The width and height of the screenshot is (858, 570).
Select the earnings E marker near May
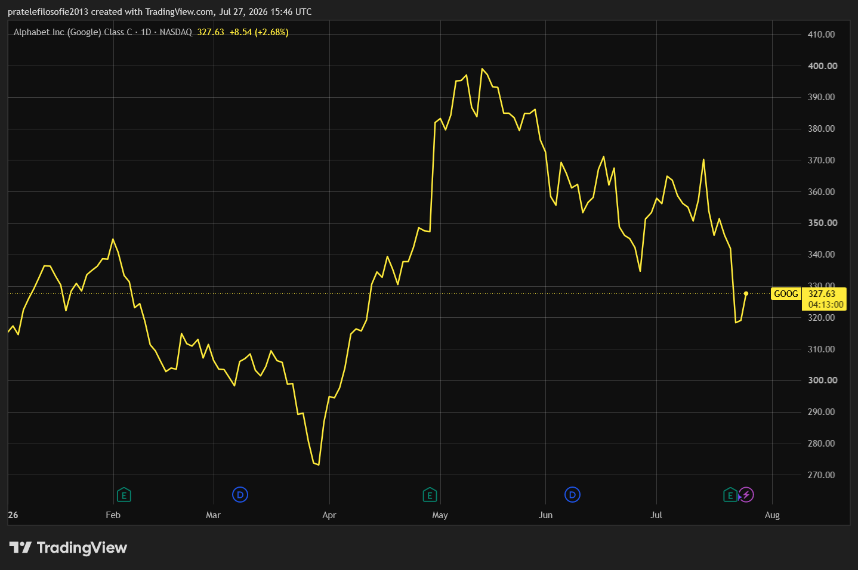click(430, 495)
